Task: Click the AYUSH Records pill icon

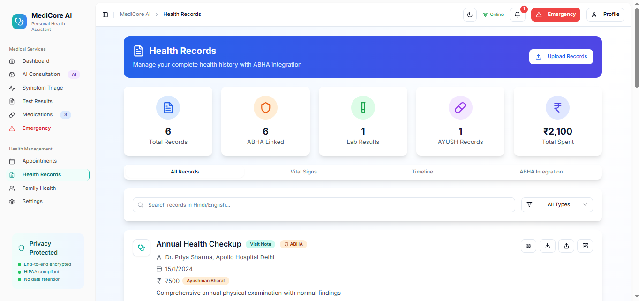Action: pyautogui.click(x=460, y=108)
